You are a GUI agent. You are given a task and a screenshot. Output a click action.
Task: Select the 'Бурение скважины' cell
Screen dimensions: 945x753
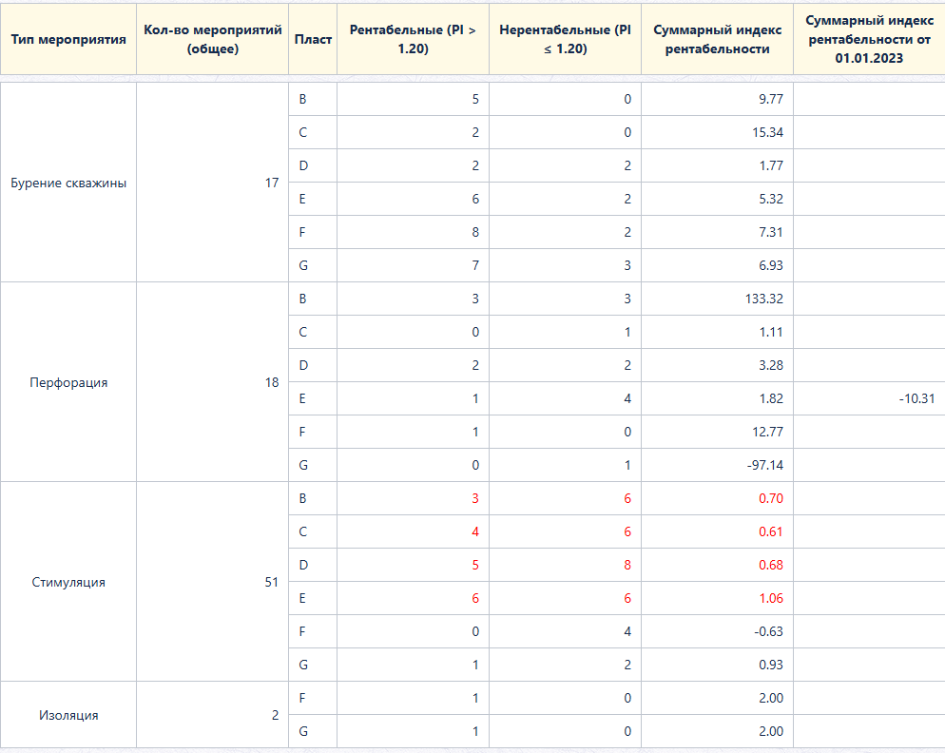[68, 183]
